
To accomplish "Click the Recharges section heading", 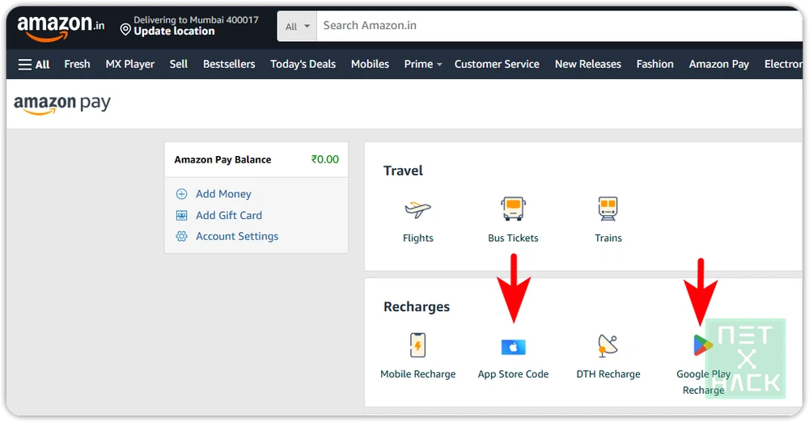I will (x=417, y=307).
